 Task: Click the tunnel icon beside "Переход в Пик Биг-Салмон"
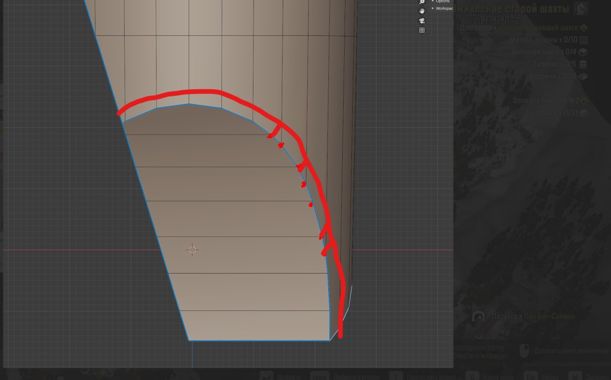[x=478, y=317]
